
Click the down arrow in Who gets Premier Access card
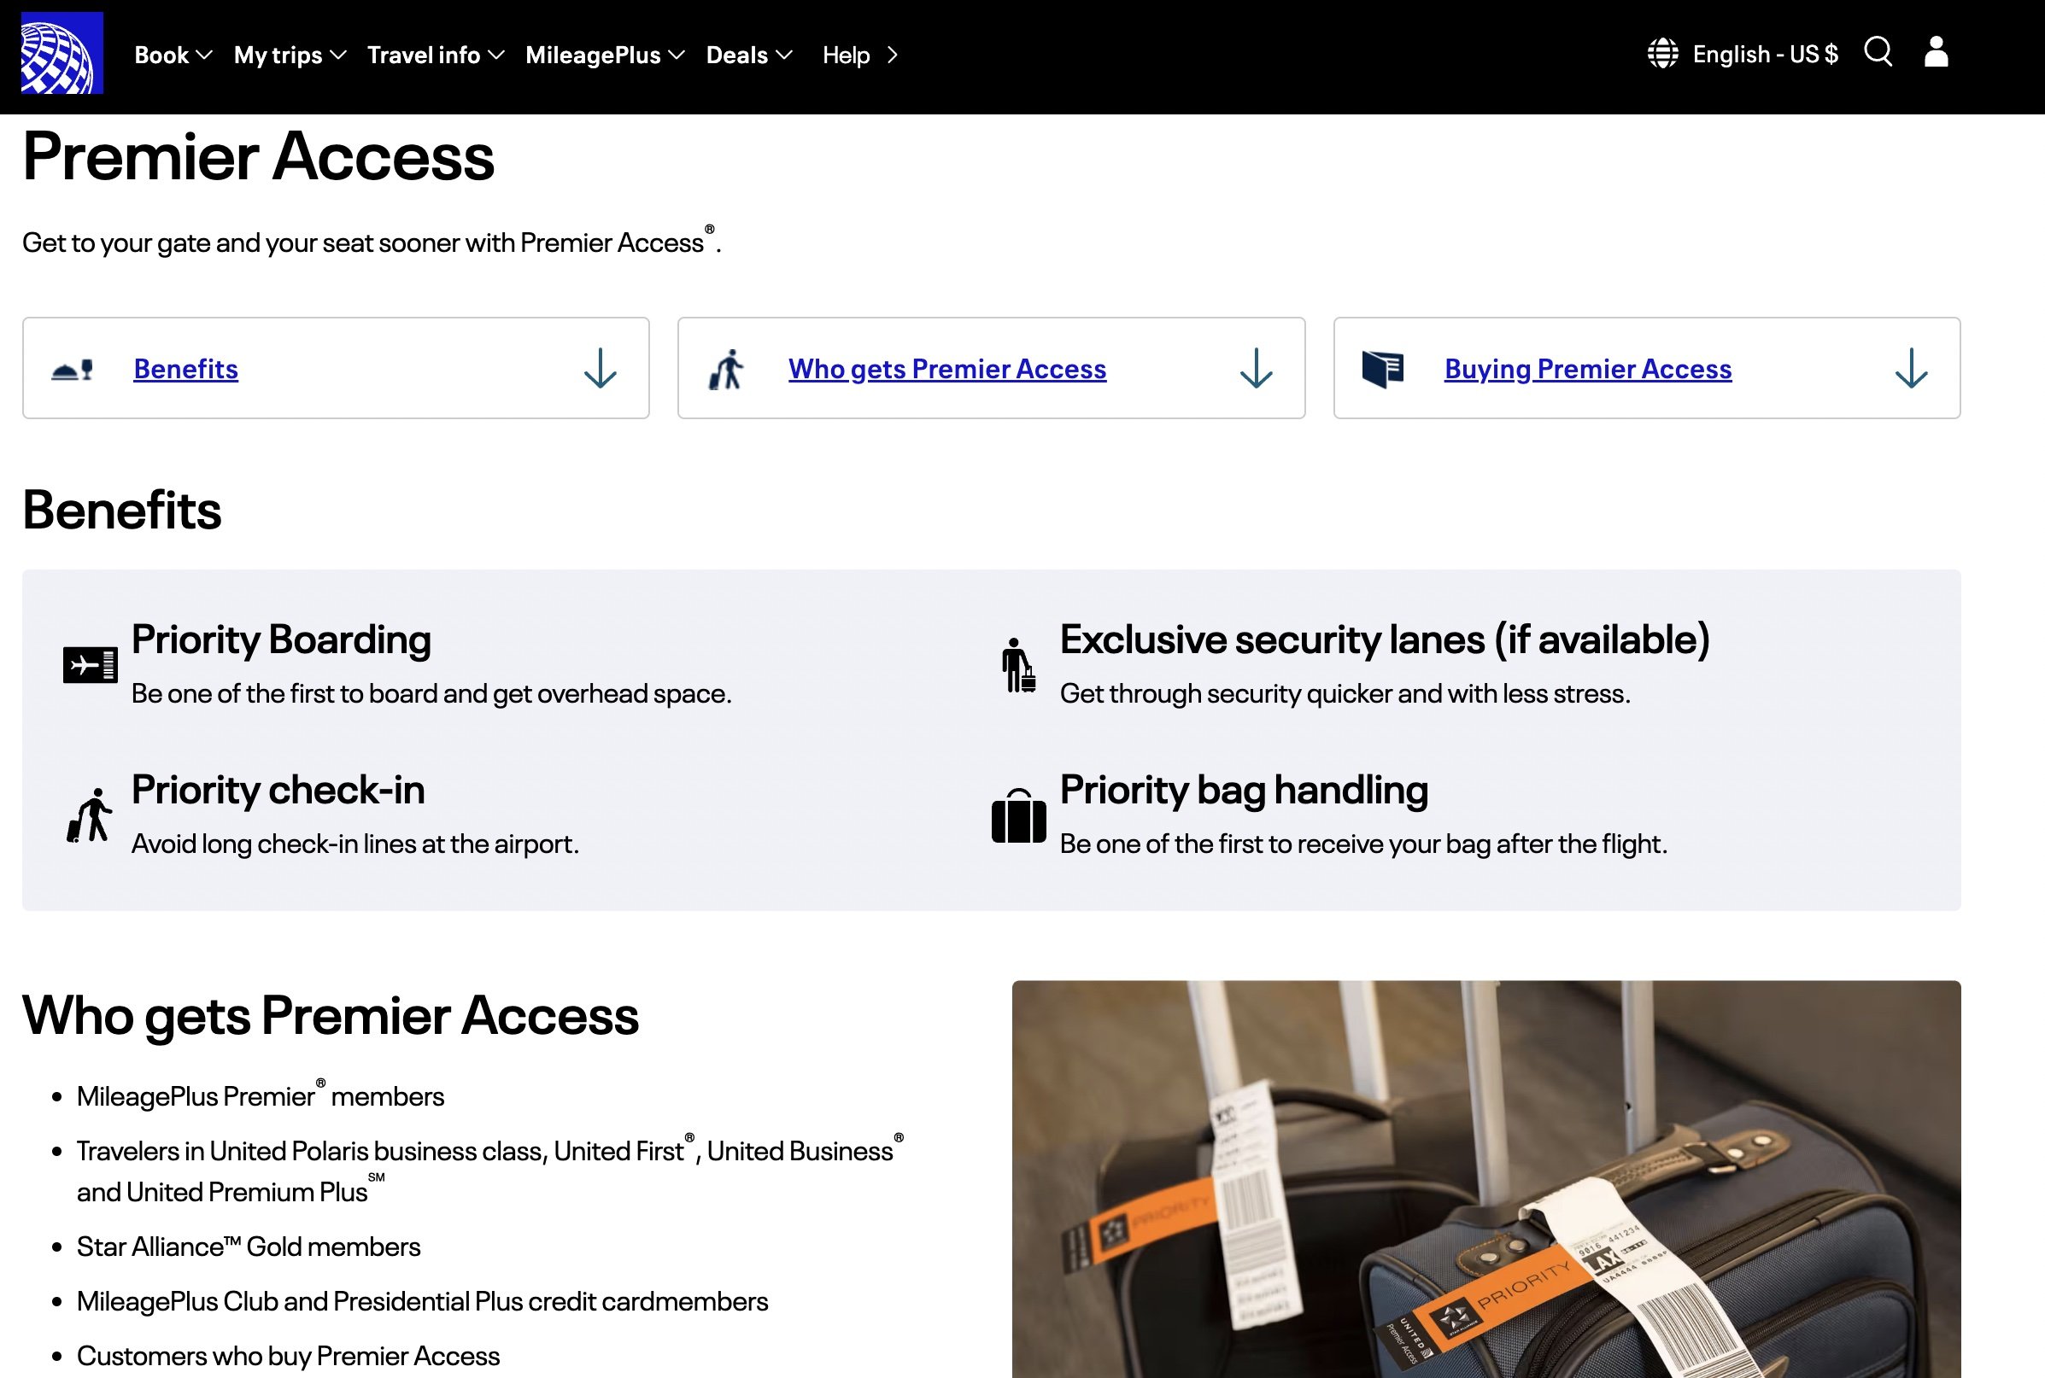1257,368
